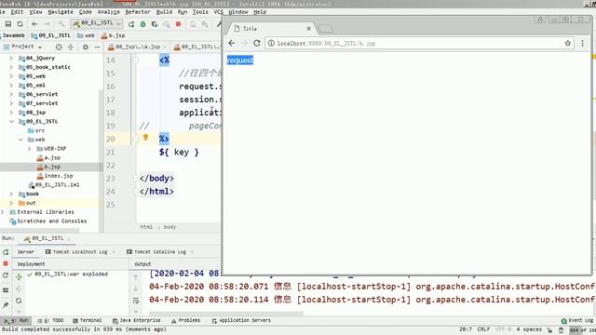
Task: Click the body breadcrumb under the editor
Action: (x=169, y=227)
